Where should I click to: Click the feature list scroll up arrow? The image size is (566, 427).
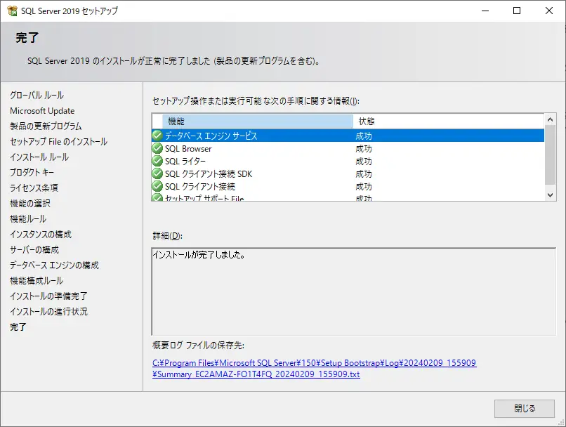550,119
